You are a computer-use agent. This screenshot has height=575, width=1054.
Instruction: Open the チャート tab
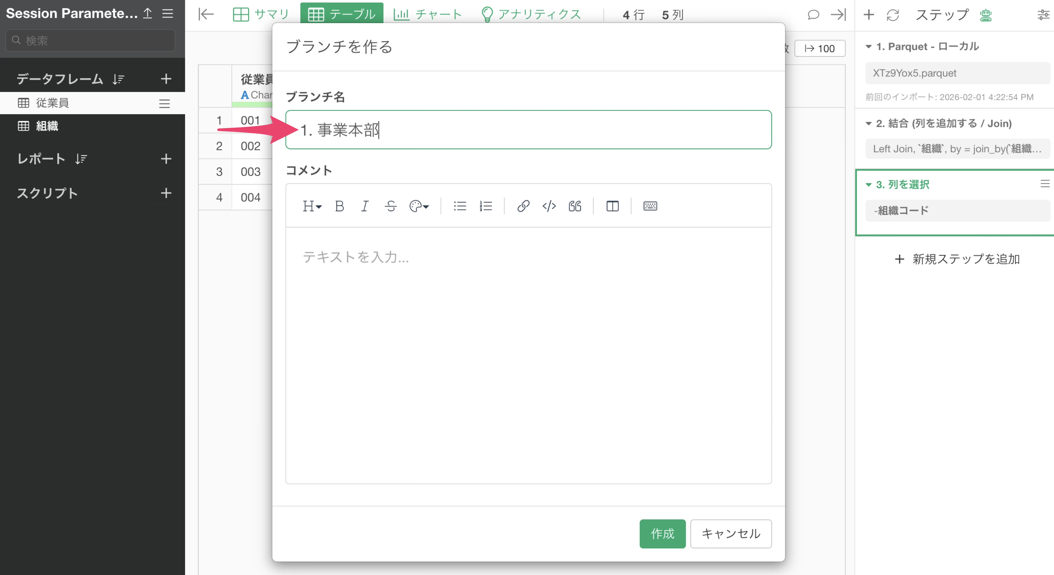click(428, 14)
